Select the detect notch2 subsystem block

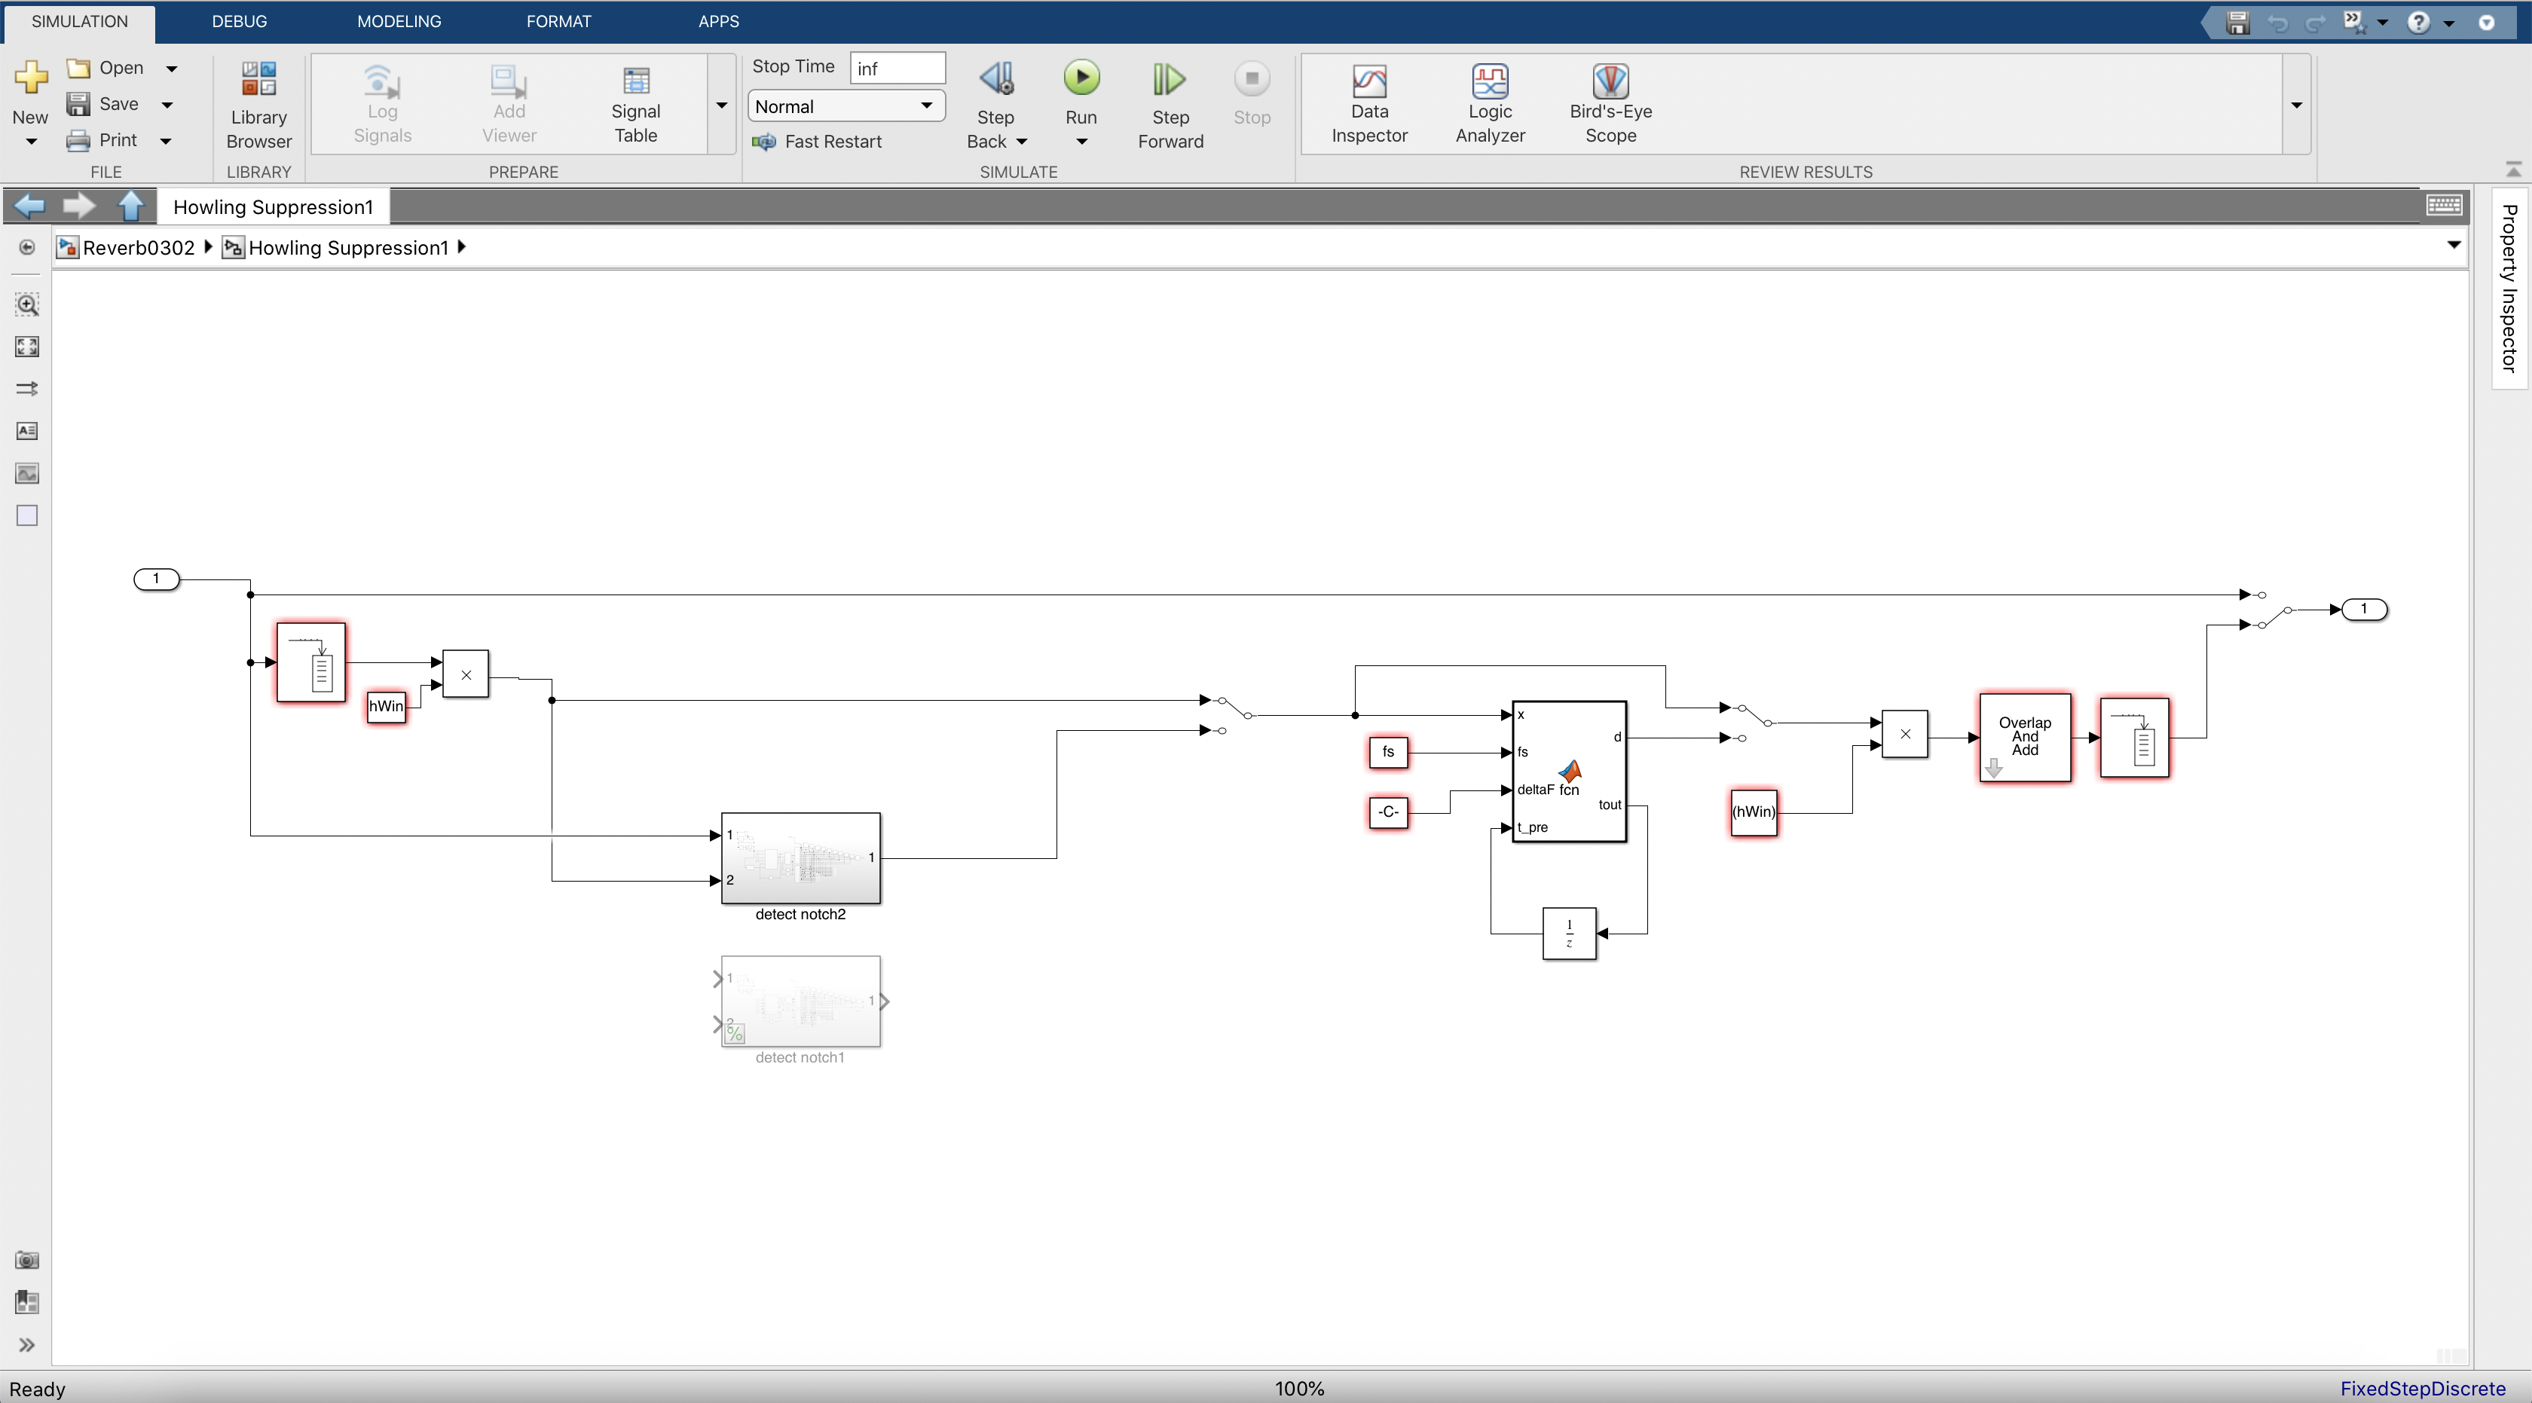[800, 857]
